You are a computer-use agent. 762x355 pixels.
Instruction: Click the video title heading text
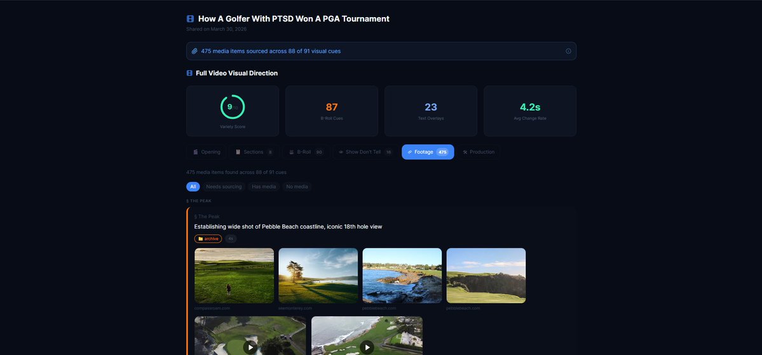[x=294, y=19]
